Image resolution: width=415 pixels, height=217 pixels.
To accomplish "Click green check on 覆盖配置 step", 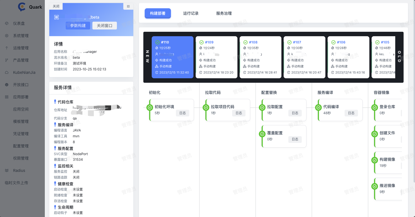I will [262, 134].
